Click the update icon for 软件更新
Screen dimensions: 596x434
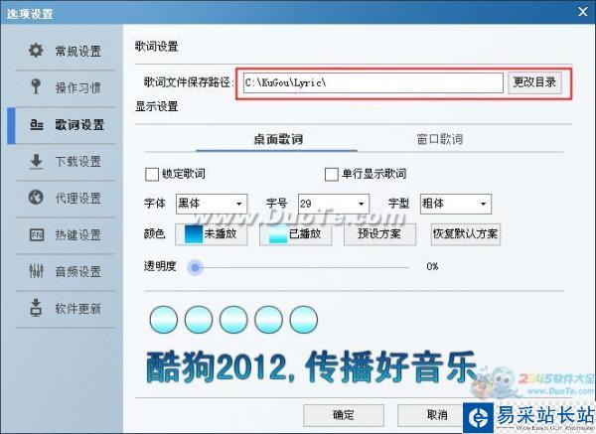point(36,308)
